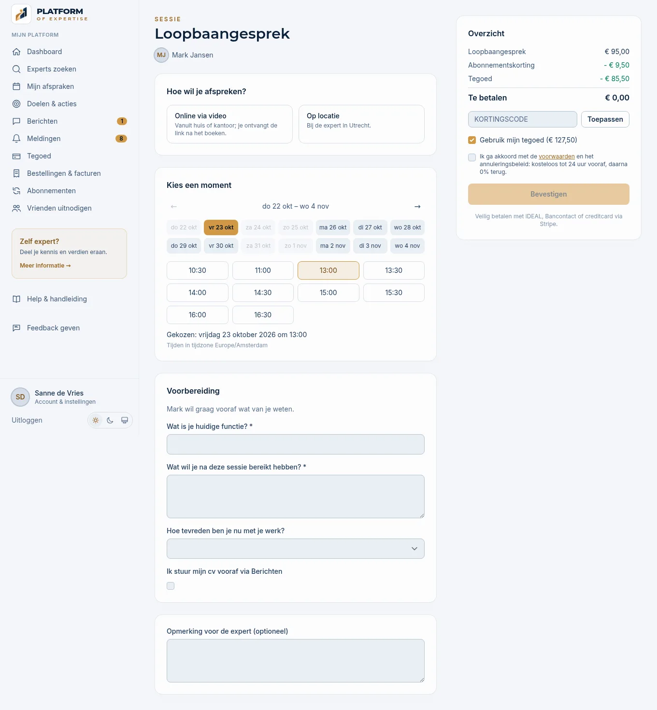Click the Feedback geven message icon
This screenshot has width=657, height=710.
tap(16, 328)
